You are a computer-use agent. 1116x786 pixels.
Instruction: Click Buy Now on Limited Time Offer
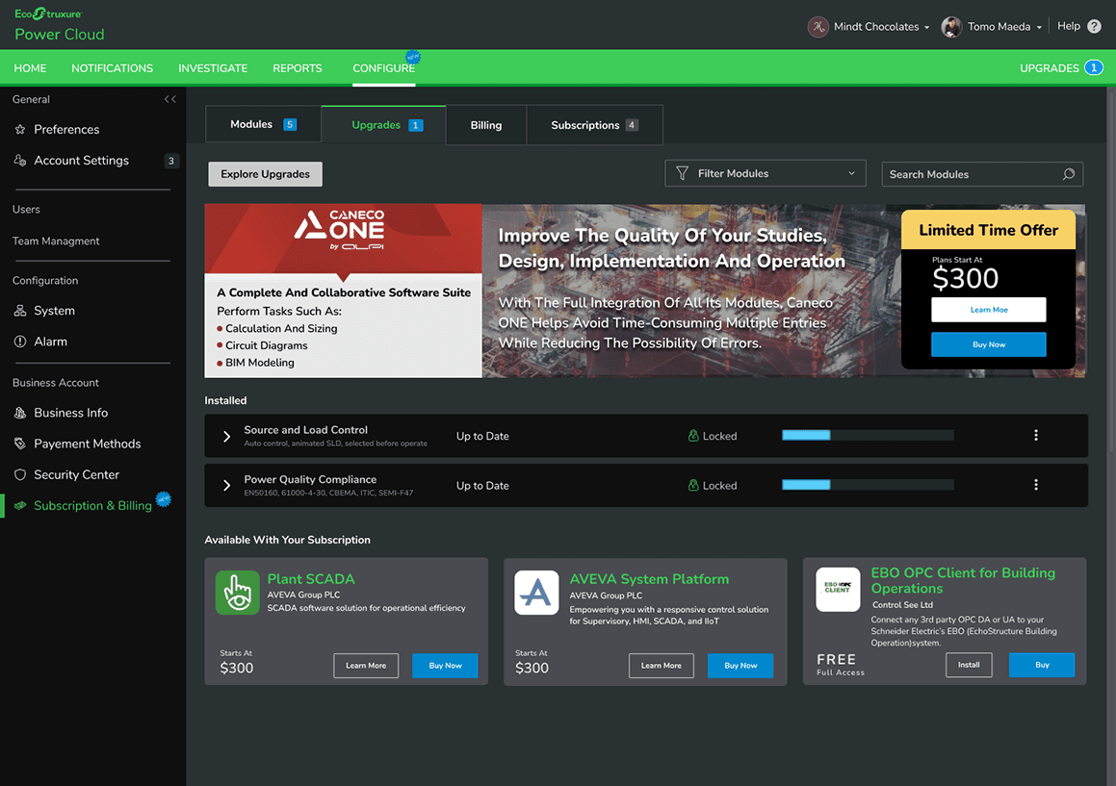tap(989, 344)
